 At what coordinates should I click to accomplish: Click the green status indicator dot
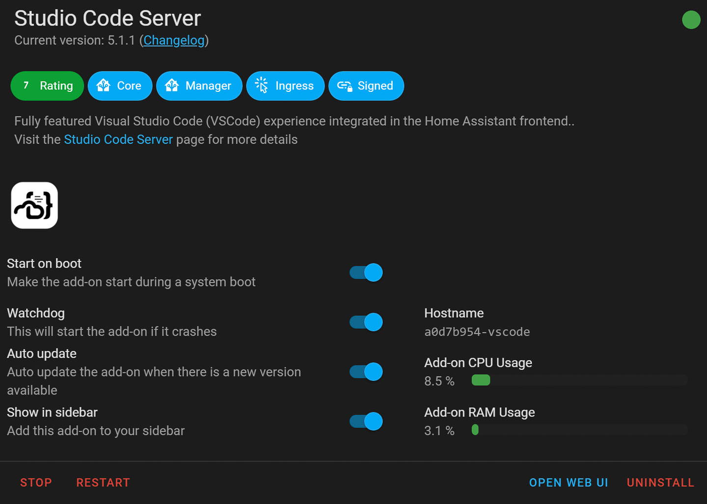coord(691,20)
